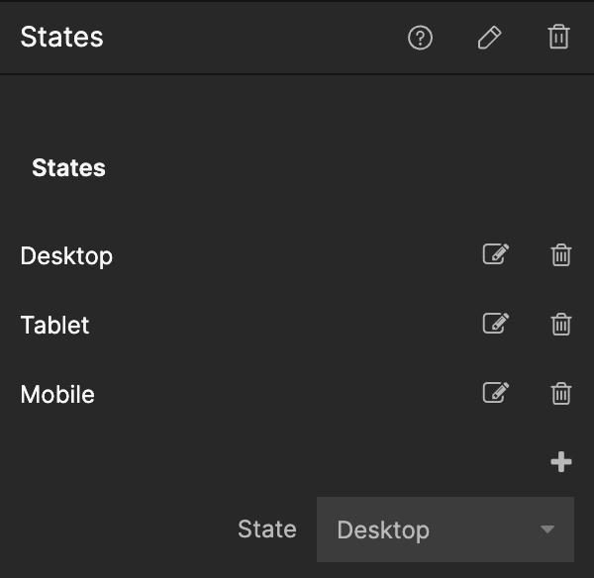
Task: Click the States panel title
Action: point(61,38)
